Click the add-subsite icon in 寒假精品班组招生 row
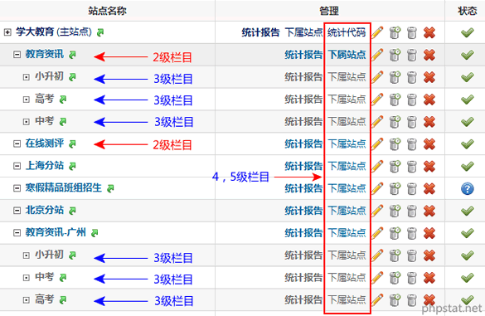The width and height of the screenshot is (485, 316). [395, 188]
